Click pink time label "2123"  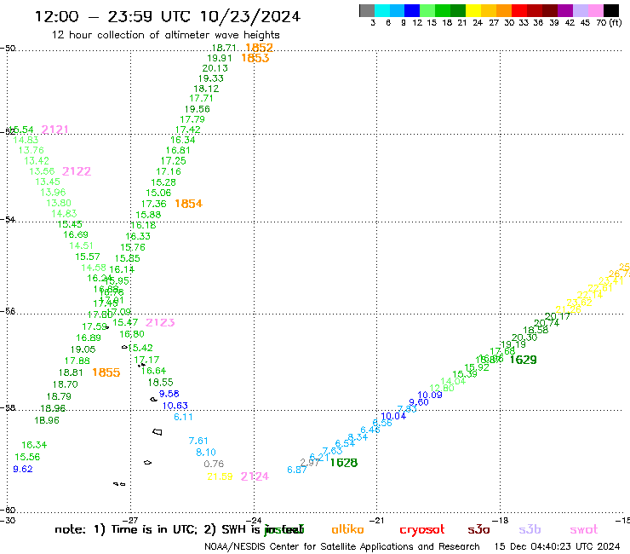pyautogui.click(x=160, y=322)
